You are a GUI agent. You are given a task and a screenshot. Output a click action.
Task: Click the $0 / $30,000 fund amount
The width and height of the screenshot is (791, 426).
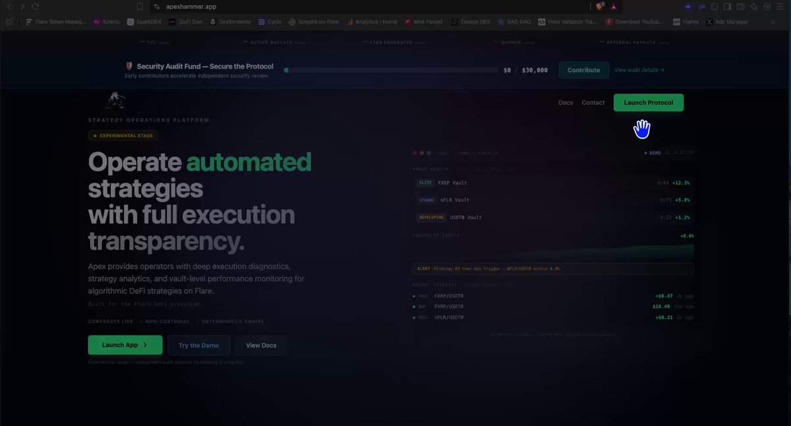tap(525, 70)
